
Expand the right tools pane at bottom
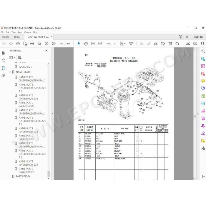[x=203, y=177]
